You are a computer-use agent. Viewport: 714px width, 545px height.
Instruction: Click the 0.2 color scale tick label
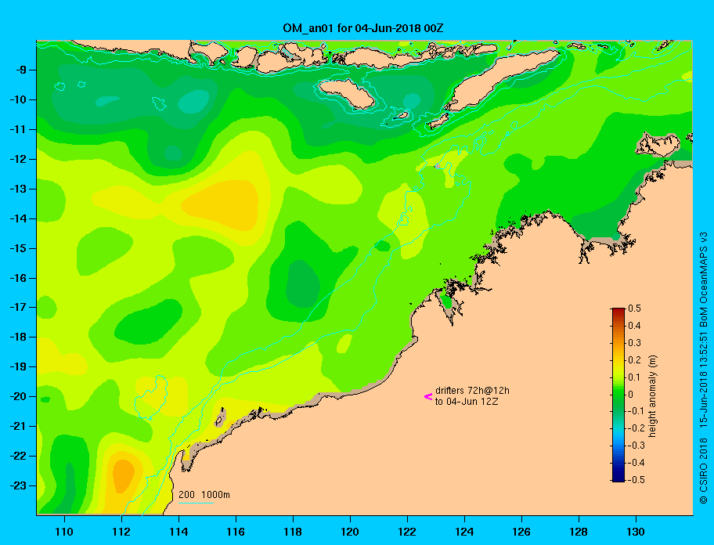(x=634, y=359)
